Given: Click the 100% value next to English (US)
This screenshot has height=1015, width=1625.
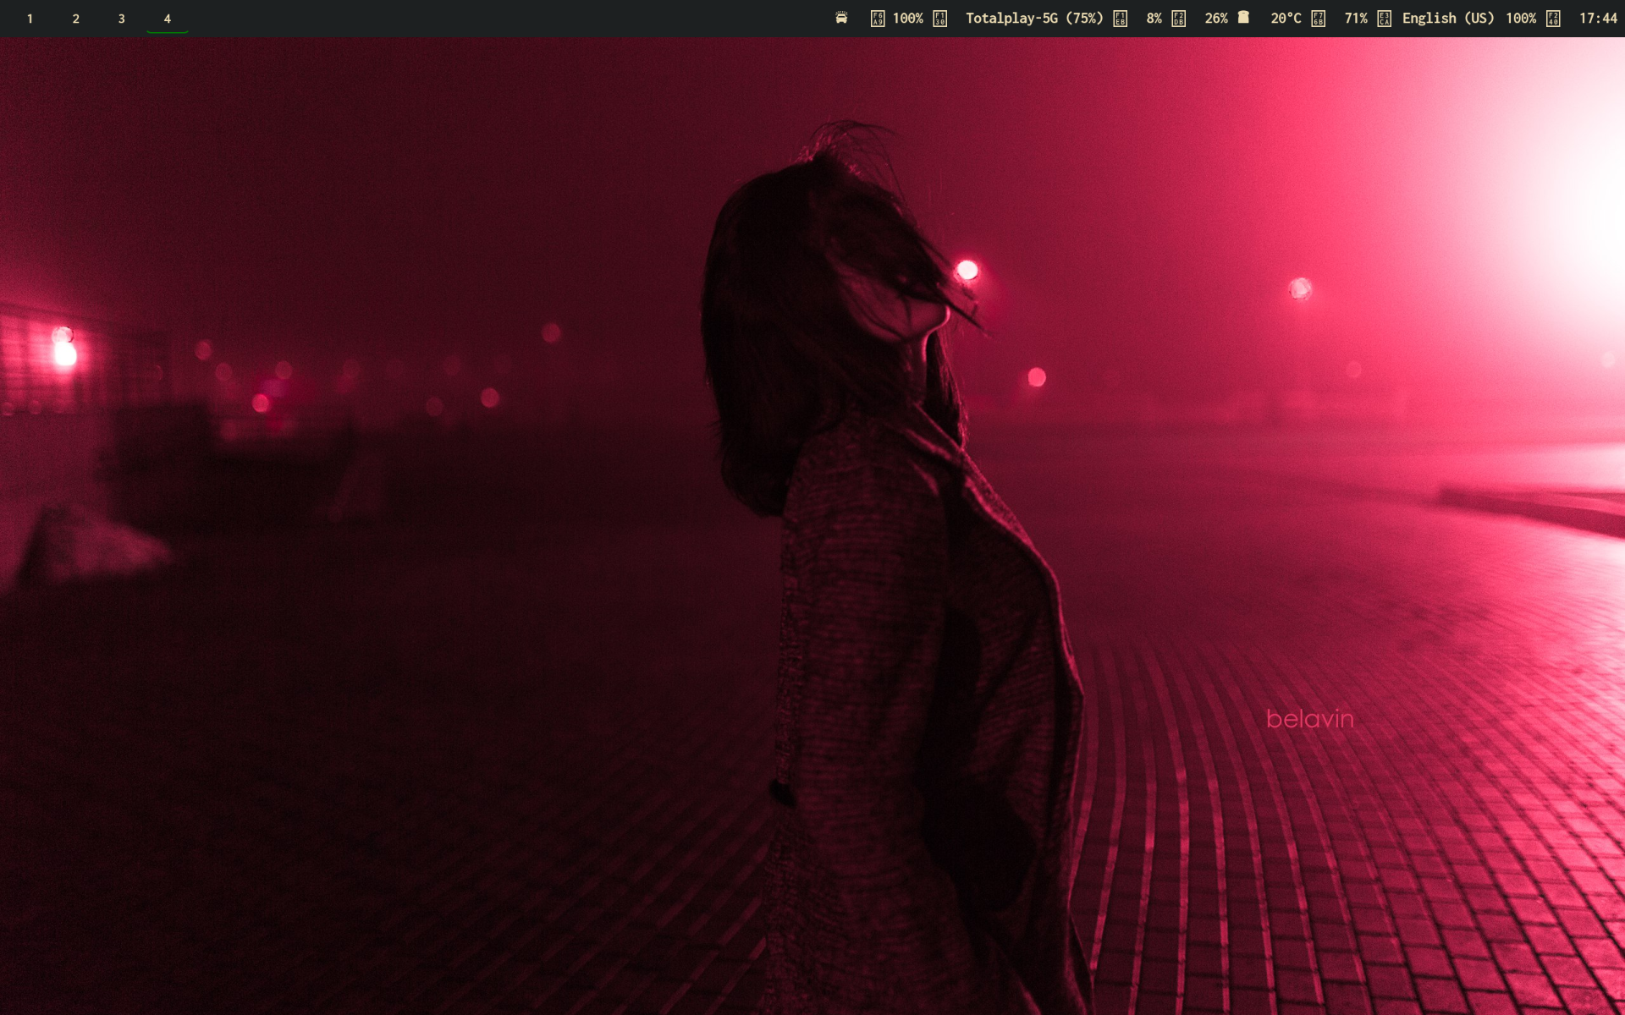Looking at the screenshot, I should [1520, 19].
